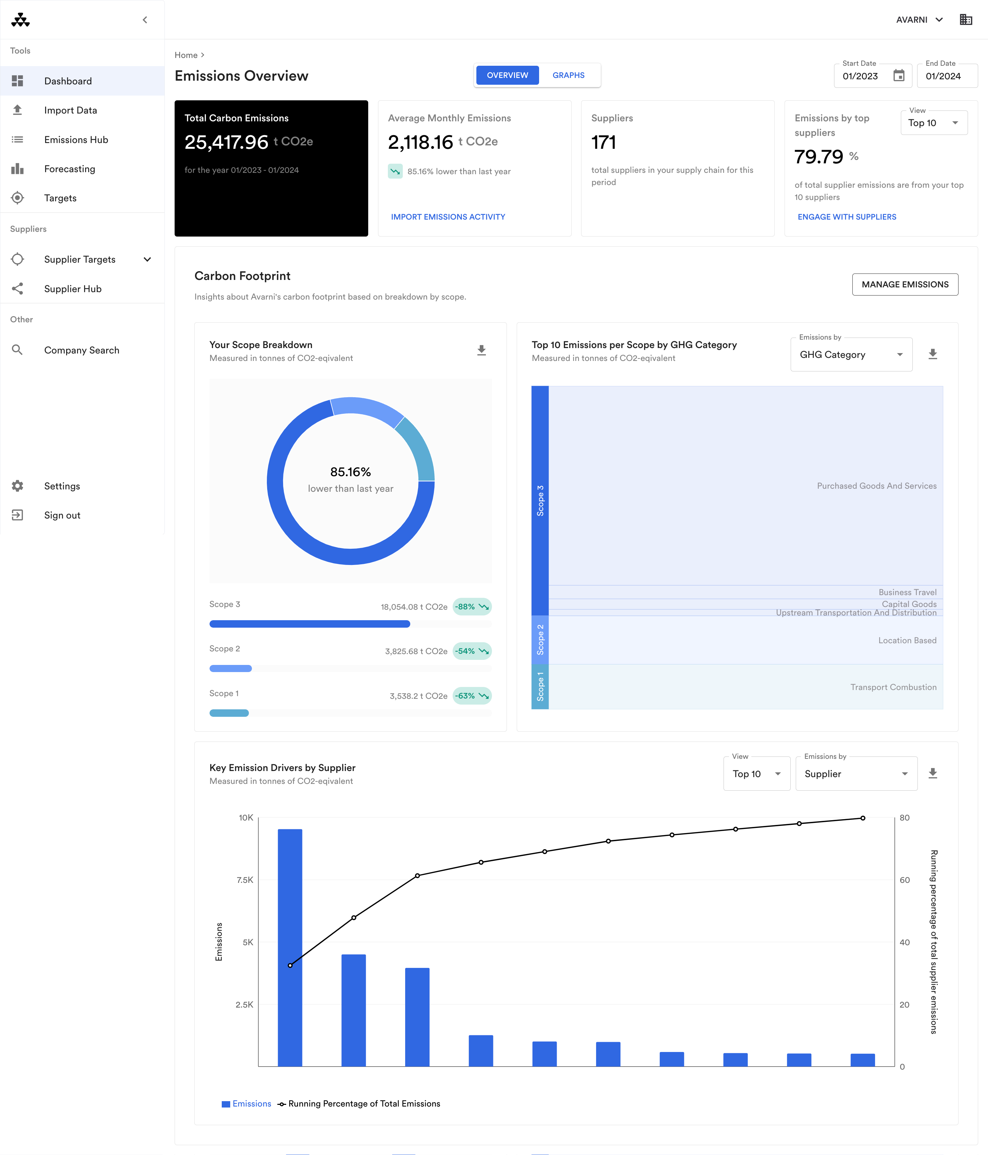The width and height of the screenshot is (988, 1155).
Task: Open Forecasting from the sidebar
Action: coord(70,169)
